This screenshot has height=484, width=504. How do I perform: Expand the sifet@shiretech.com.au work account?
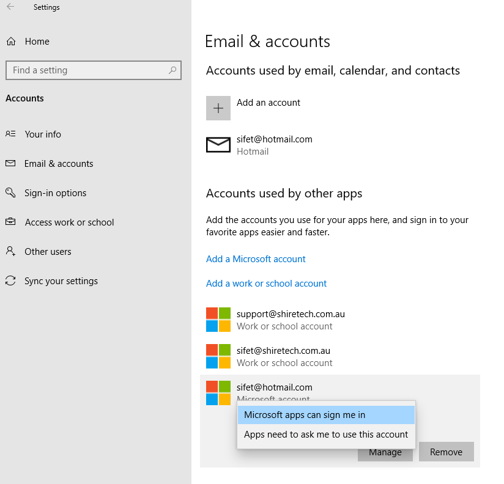340,356
